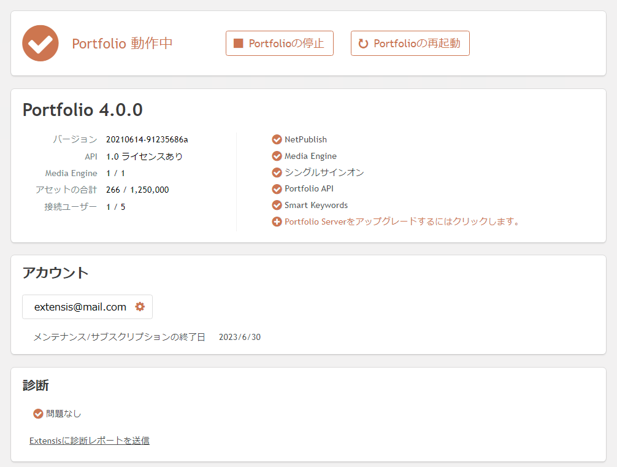The width and height of the screenshot is (617, 467).
Task: Restart Portfolio with the Portfolioの再起動 button
Action: (410, 44)
